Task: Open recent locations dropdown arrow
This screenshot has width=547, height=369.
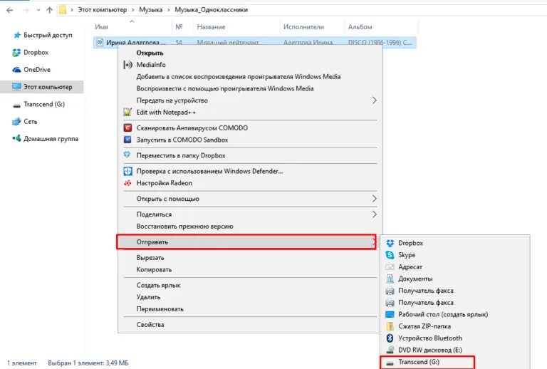Action: tap(38, 10)
